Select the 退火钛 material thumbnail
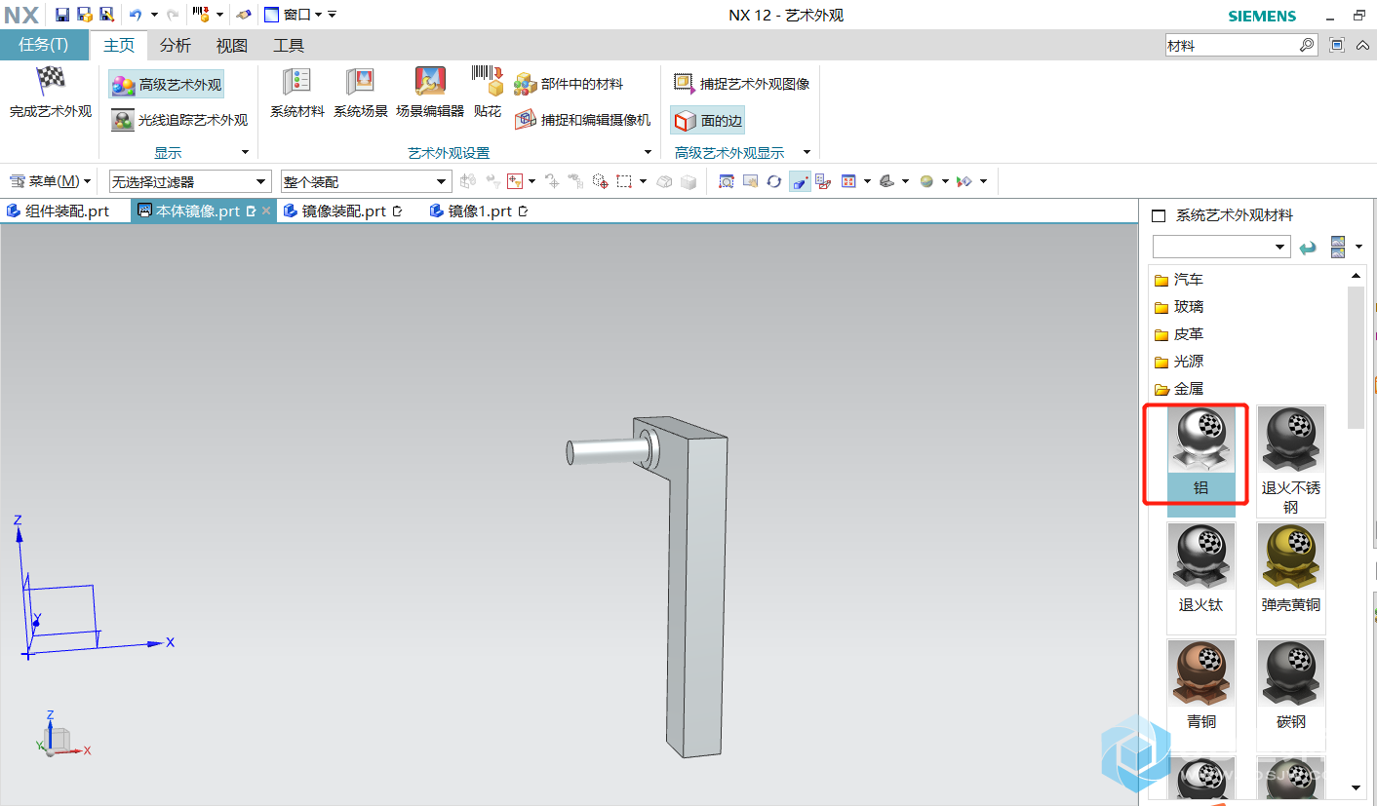Viewport: 1377px width, 806px height. tap(1201, 578)
